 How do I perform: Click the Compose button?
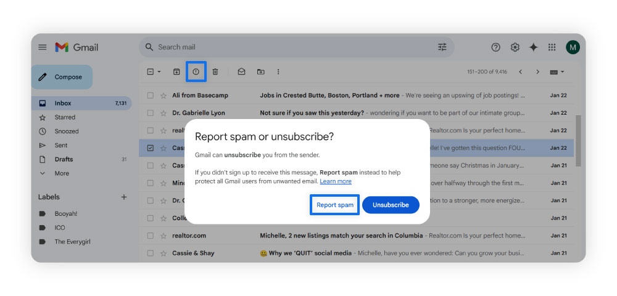point(62,77)
